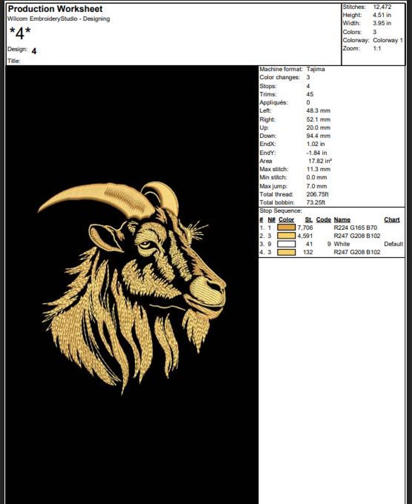The width and height of the screenshot is (412, 504).
Task: Click the 'St.' column header
Action: 309,220
